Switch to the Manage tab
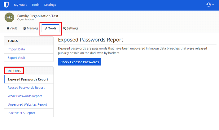The height and width of the screenshot is (130, 219). tap(31, 28)
